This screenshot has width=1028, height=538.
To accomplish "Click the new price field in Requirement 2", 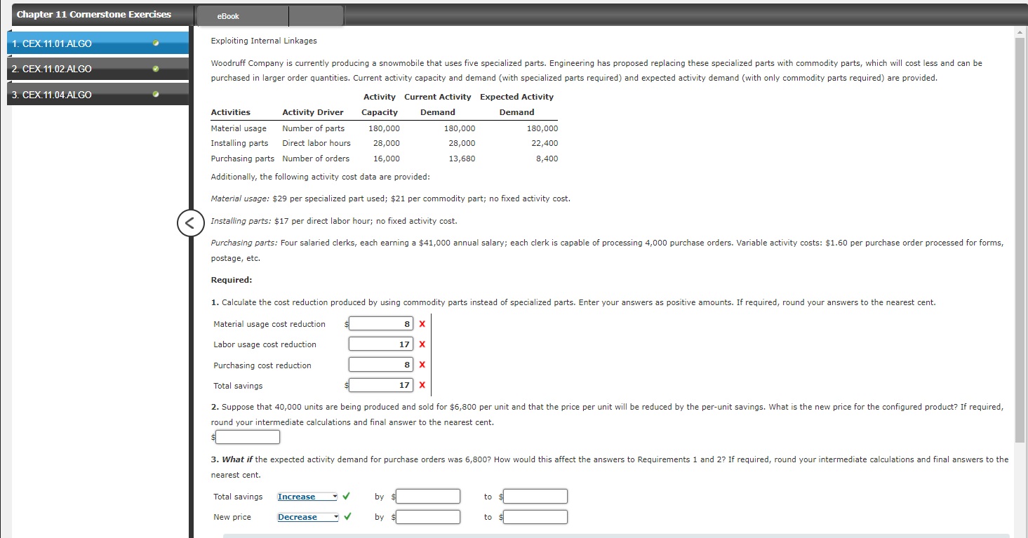I will [x=247, y=436].
